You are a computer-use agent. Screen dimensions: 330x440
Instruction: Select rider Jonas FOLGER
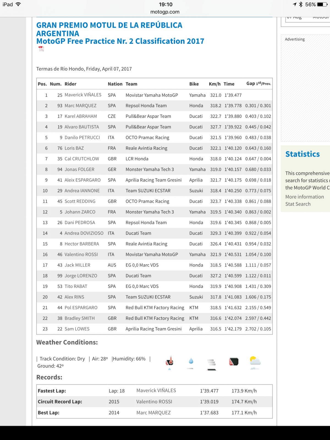tap(79, 169)
